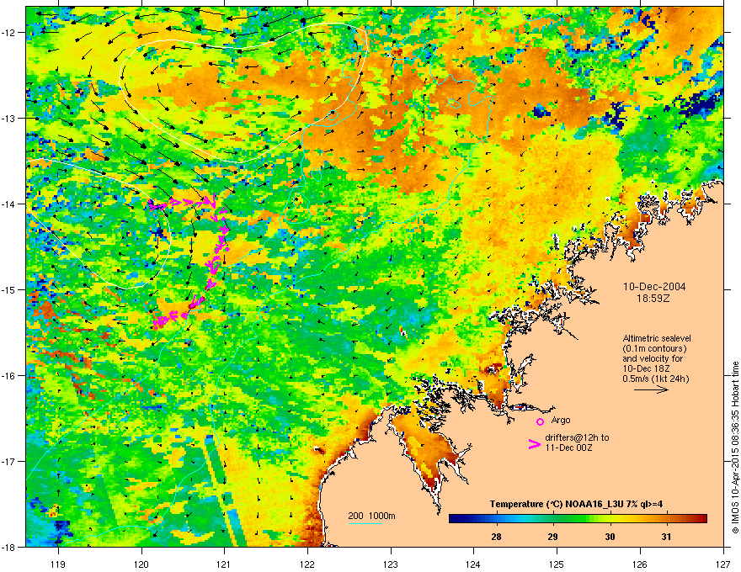This screenshot has width=741, height=572.
Task: Click the '(0.1m contours)' legend text
Action: [x=654, y=349]
